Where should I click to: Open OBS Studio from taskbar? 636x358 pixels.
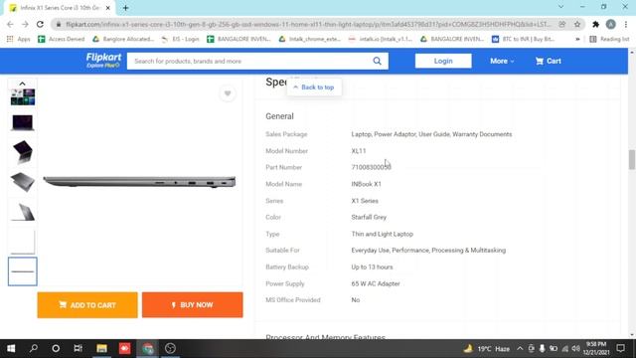(170, 348)
